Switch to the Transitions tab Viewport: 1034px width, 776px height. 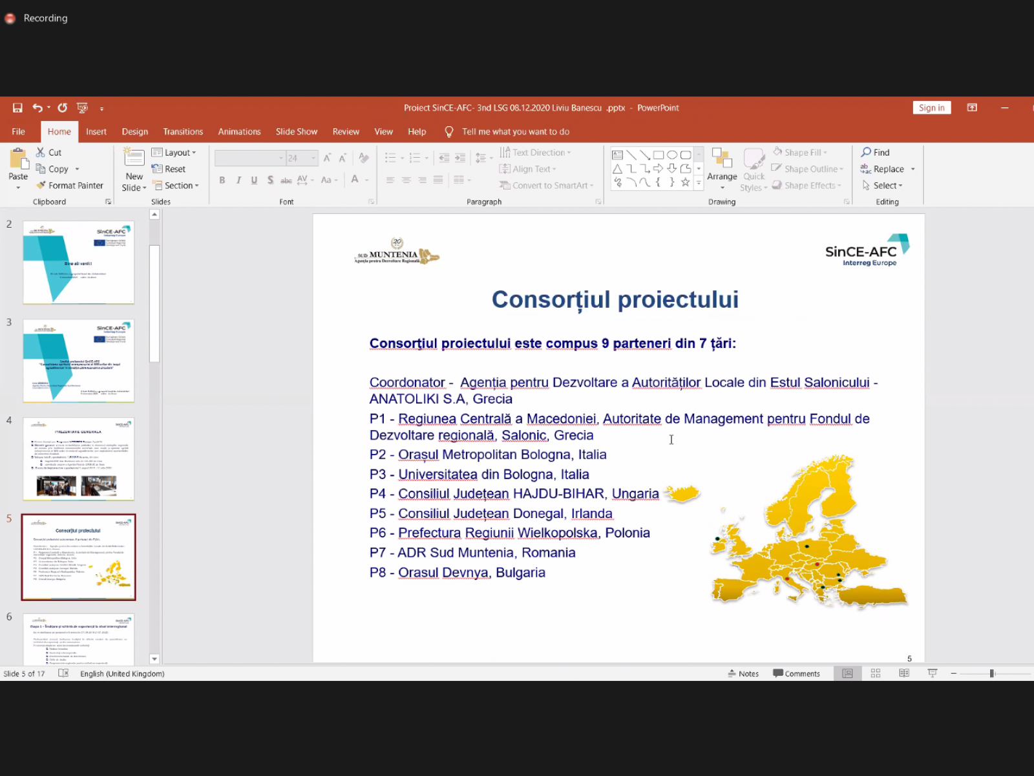point(183,132)
